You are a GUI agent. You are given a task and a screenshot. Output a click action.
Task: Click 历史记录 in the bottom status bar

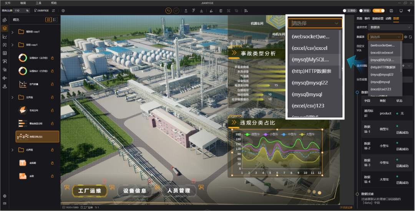[346, 208]
